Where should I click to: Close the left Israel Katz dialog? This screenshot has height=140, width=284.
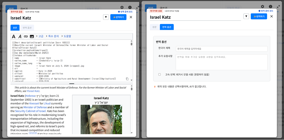[x=131, y=17]
